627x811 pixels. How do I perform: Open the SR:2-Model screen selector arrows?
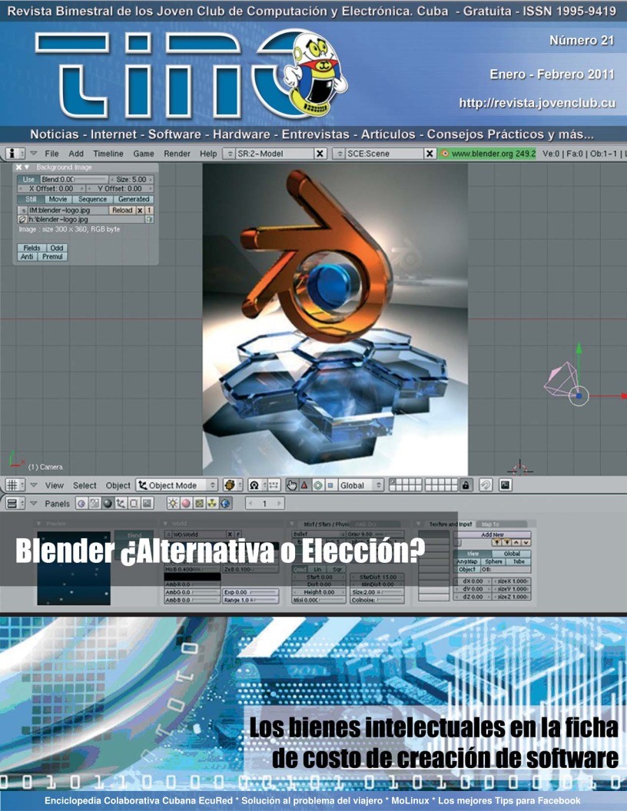click(231, 154)
